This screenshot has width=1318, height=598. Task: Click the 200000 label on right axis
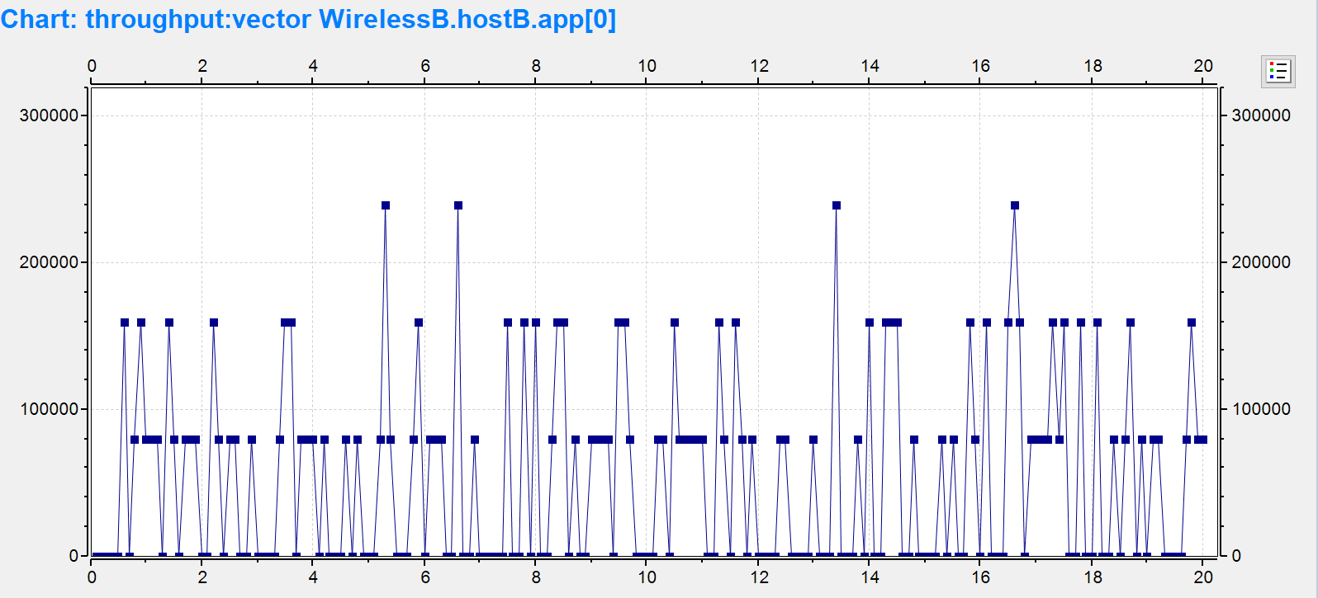[x=1261, y=262]
